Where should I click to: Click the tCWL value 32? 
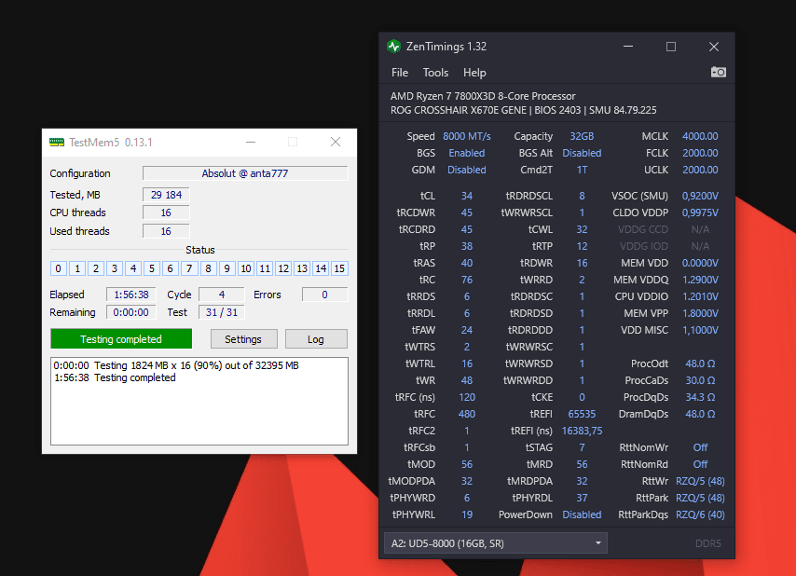coord(582,229)
